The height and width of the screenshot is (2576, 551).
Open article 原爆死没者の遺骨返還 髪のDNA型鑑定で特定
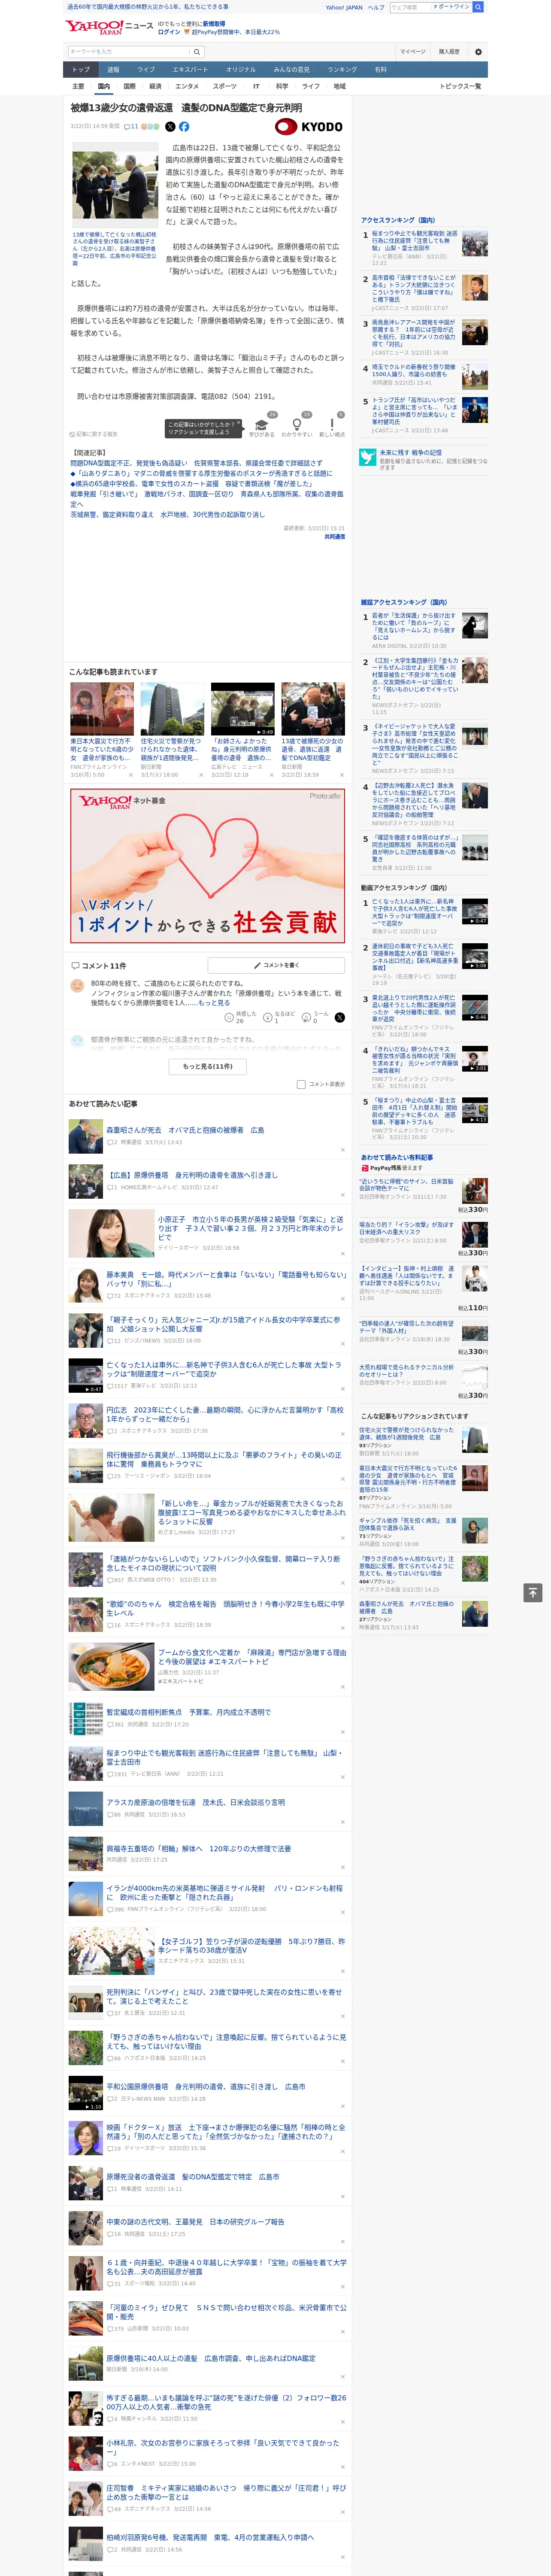click(193, 2176)
